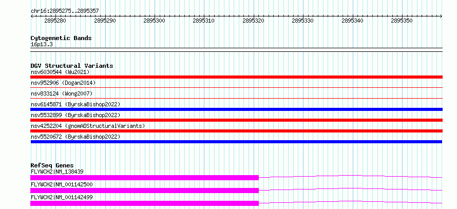457x209 pixels.
Task: Click the 16p13.3 band label
Action: 42,45
